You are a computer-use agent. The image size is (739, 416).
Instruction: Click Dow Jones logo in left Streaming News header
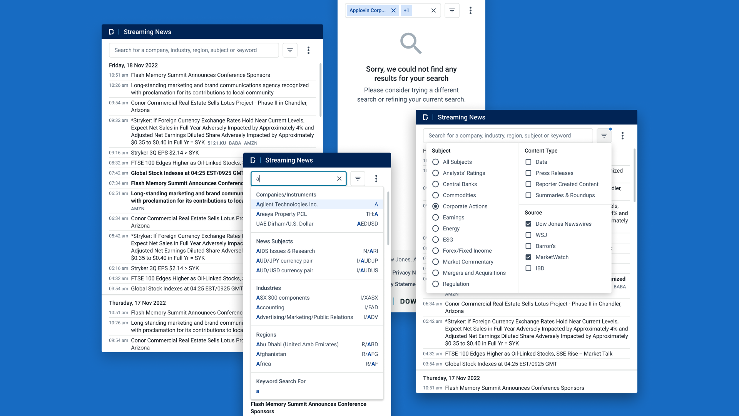click(x=111, y=32)
